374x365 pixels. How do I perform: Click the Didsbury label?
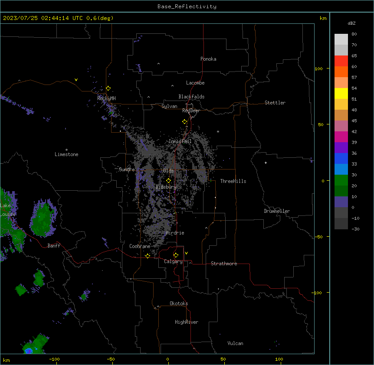tap(166, 187)
